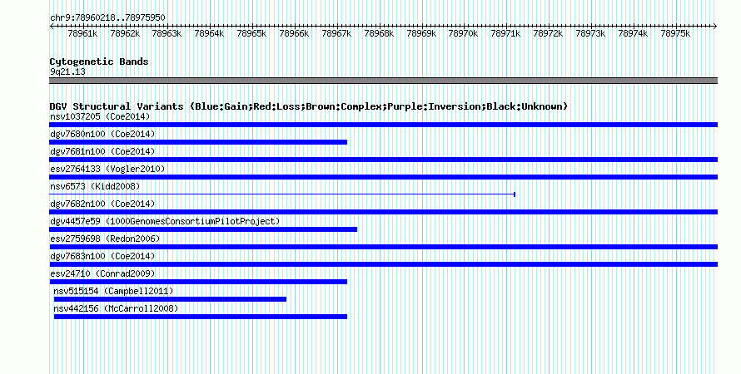The width and height of the screenshot is (741, 374).
Task: Click the 78967k ruler mark
Action: (x=337, y=33)
